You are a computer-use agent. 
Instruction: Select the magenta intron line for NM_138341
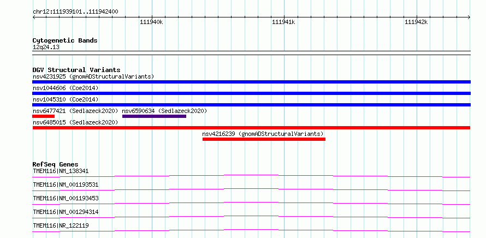point(251,176)
